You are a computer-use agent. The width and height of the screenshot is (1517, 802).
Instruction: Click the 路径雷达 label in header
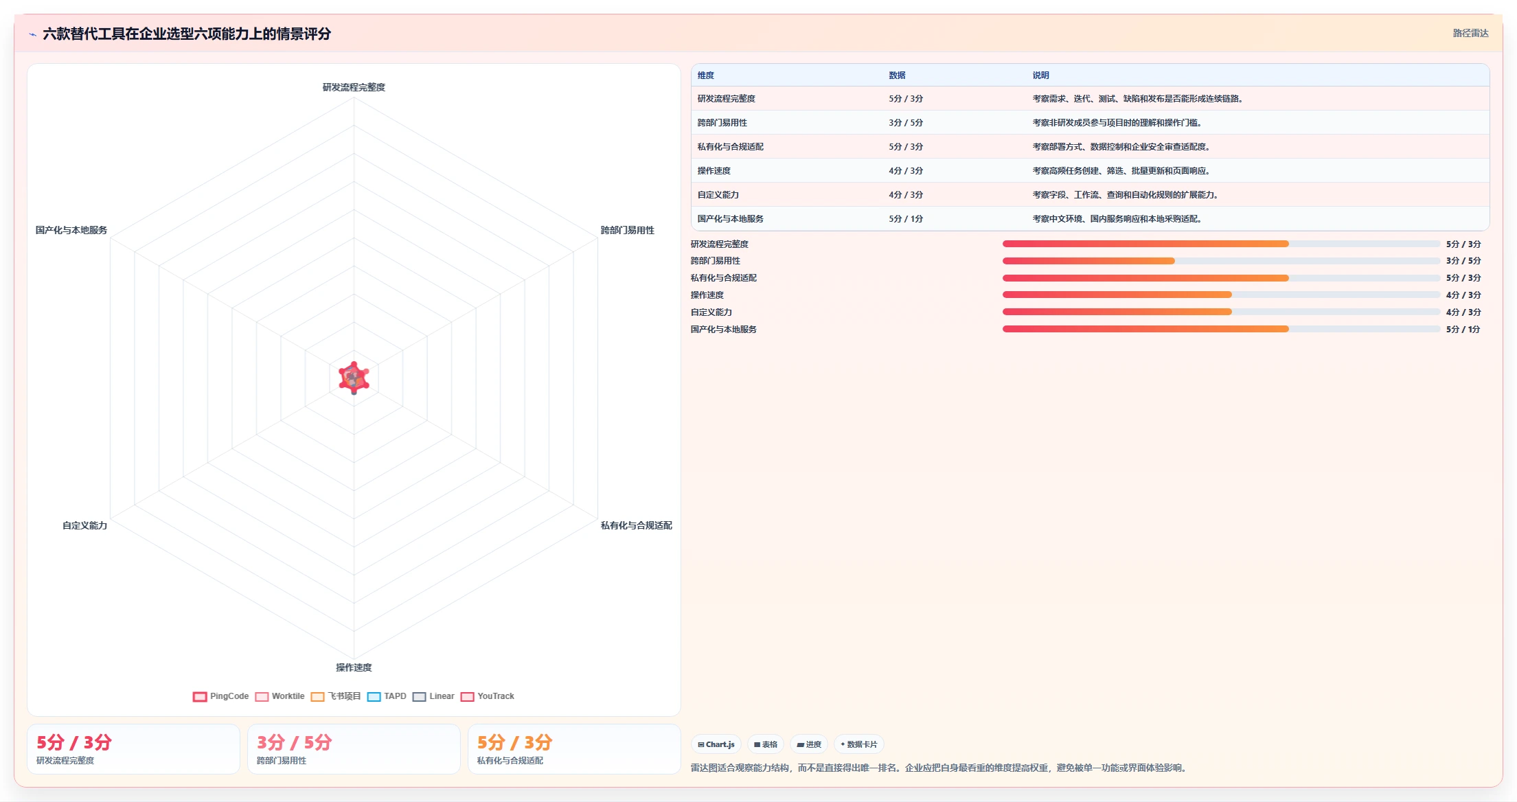pyautogui.click(x=1470, y=33)
